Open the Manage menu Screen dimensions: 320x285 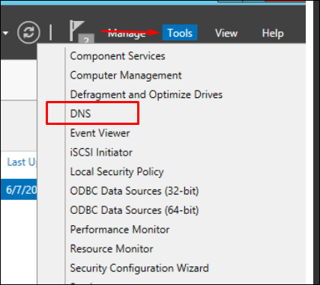(127, 33)
